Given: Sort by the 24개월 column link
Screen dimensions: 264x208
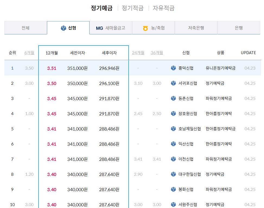Looking at the screenshot, I should click(138, 53).
